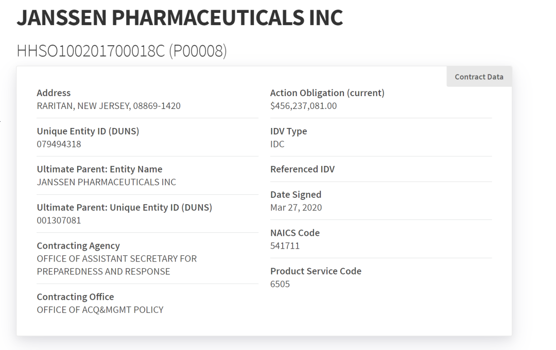Click the Action Obligation (current) label

point(327,93)
